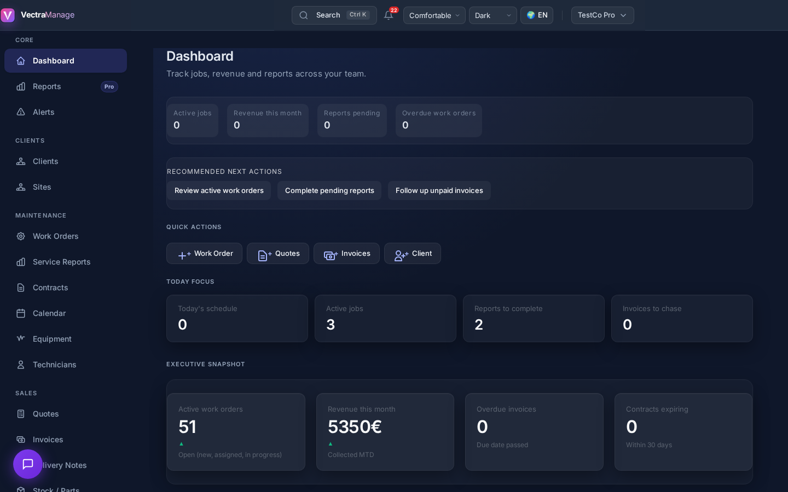
Task: Open the TestCo Pro account dropdown
Action: click(x=602, y=15)
